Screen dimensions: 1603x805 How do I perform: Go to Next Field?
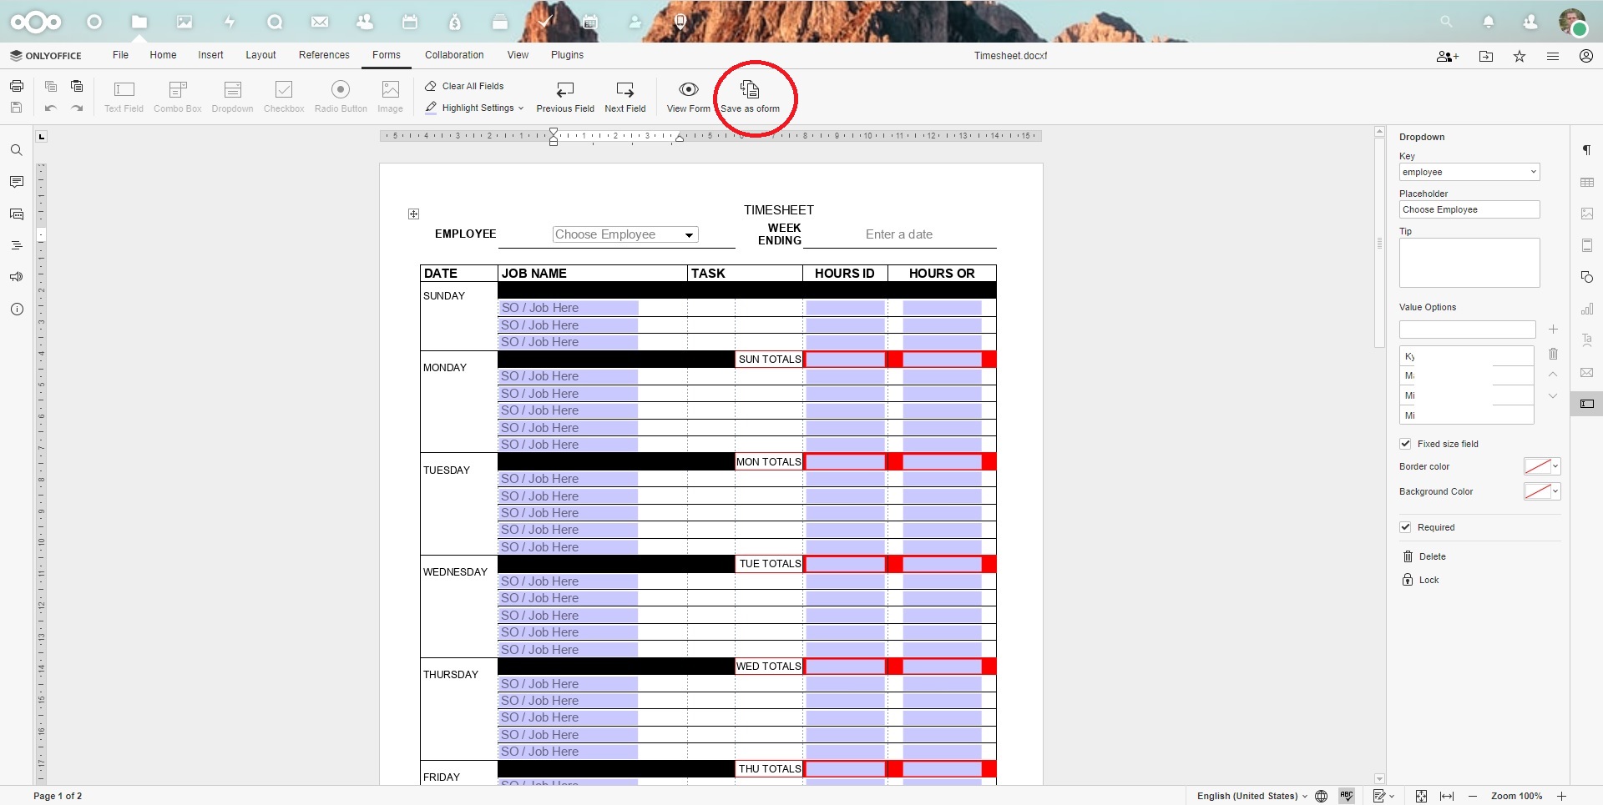[x=625, y=97]
